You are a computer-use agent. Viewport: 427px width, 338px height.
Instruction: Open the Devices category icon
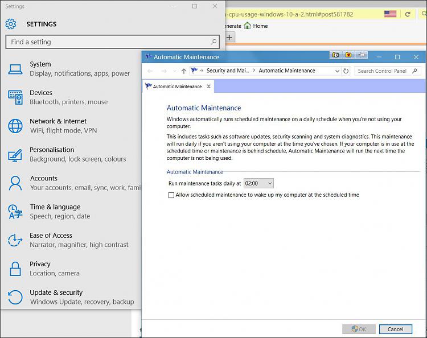point(15,97)
